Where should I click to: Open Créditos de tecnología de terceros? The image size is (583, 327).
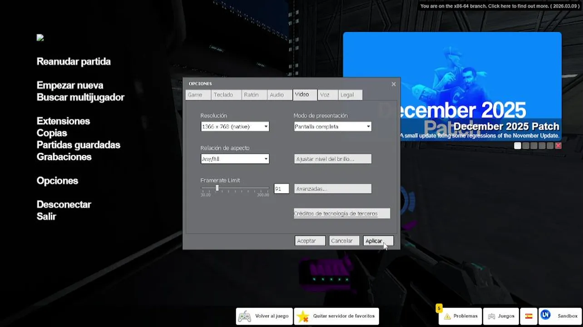click(342, 213)
